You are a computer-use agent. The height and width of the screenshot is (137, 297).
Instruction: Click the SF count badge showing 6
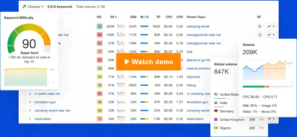[x=259, y=26]
